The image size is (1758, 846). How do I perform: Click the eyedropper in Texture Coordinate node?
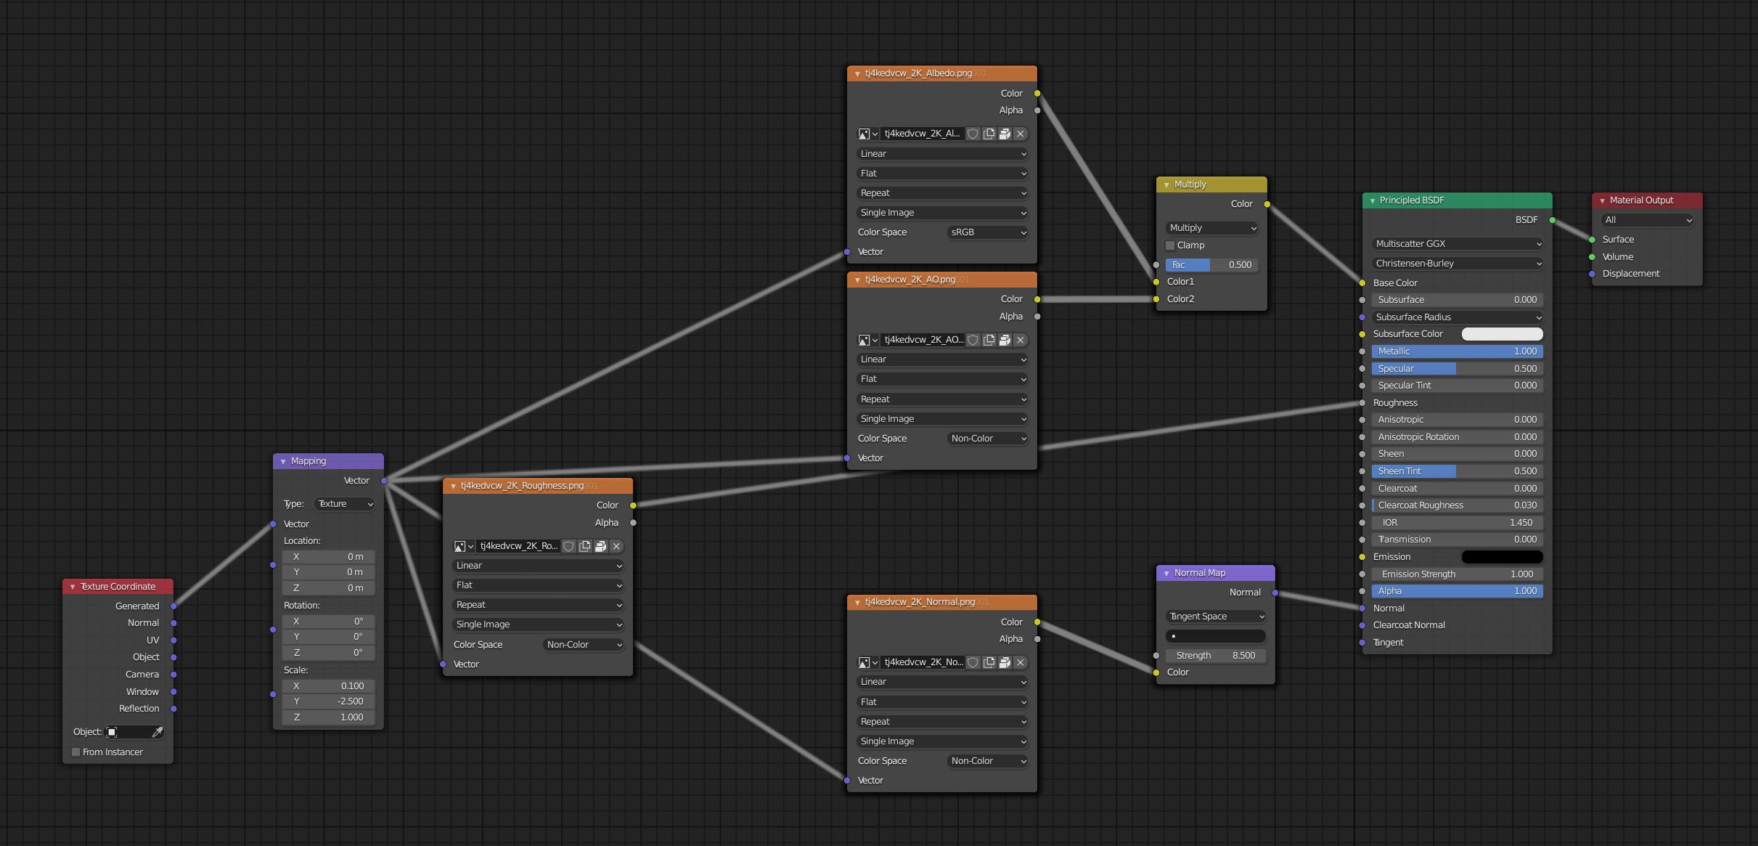point(157,732)
